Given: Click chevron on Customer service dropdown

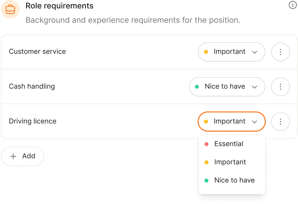Looking at the screenshot, I should [x=255, y=52].
